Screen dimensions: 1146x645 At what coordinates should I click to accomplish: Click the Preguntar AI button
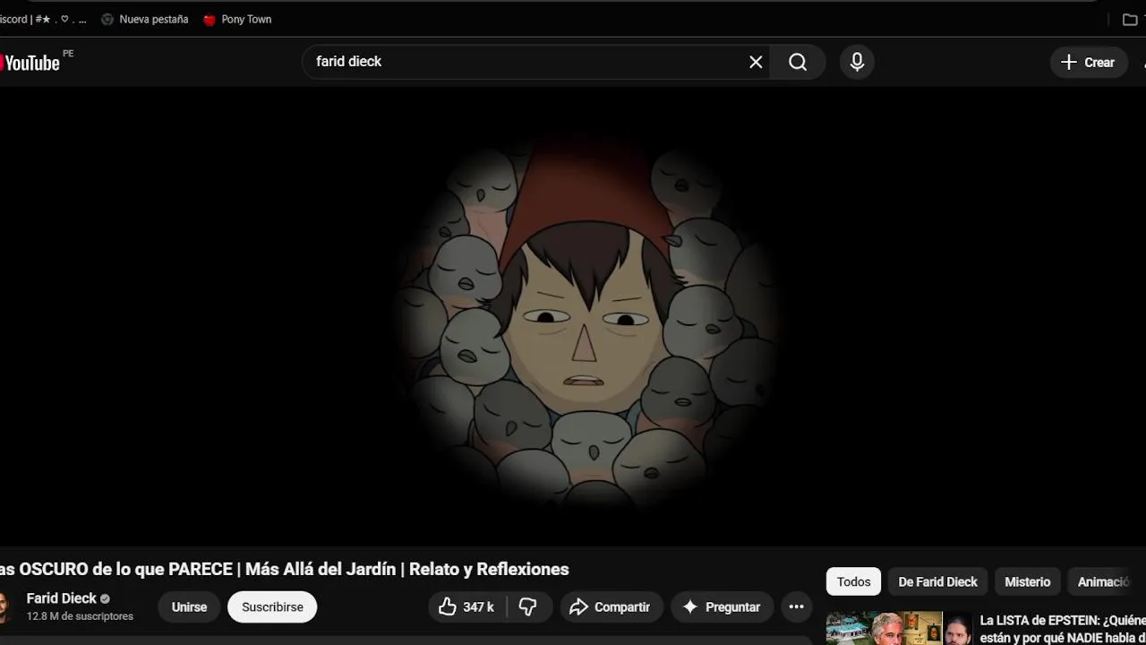coord(723,606)
